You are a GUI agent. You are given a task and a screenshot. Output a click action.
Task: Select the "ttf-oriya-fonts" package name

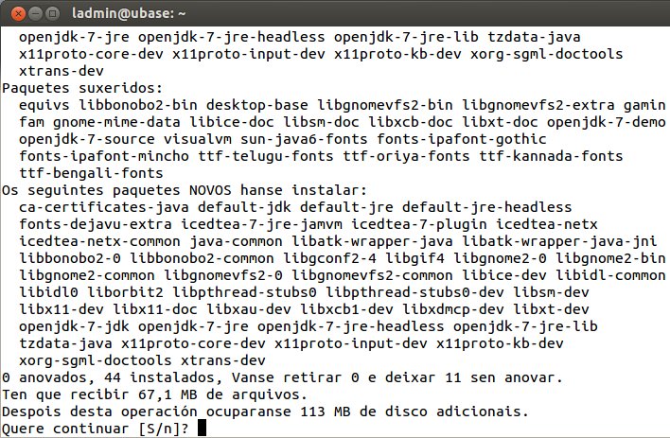(x=406, y=156)
